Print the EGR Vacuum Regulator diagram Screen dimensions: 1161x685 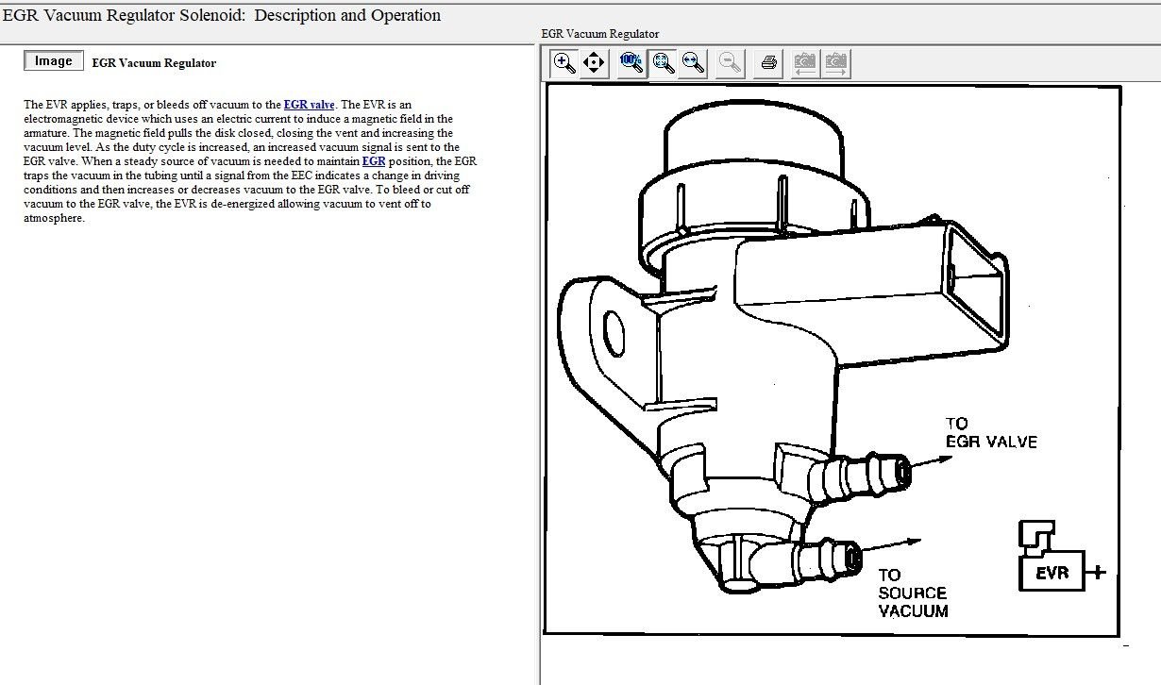[x=769, y=63]
